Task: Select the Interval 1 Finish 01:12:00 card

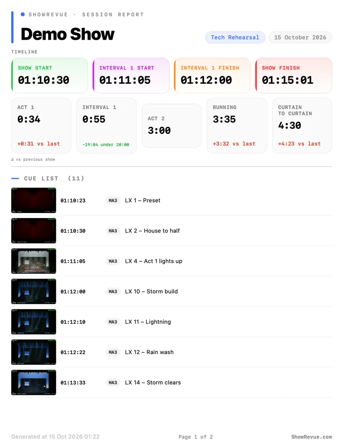Action: pos(212,76)
